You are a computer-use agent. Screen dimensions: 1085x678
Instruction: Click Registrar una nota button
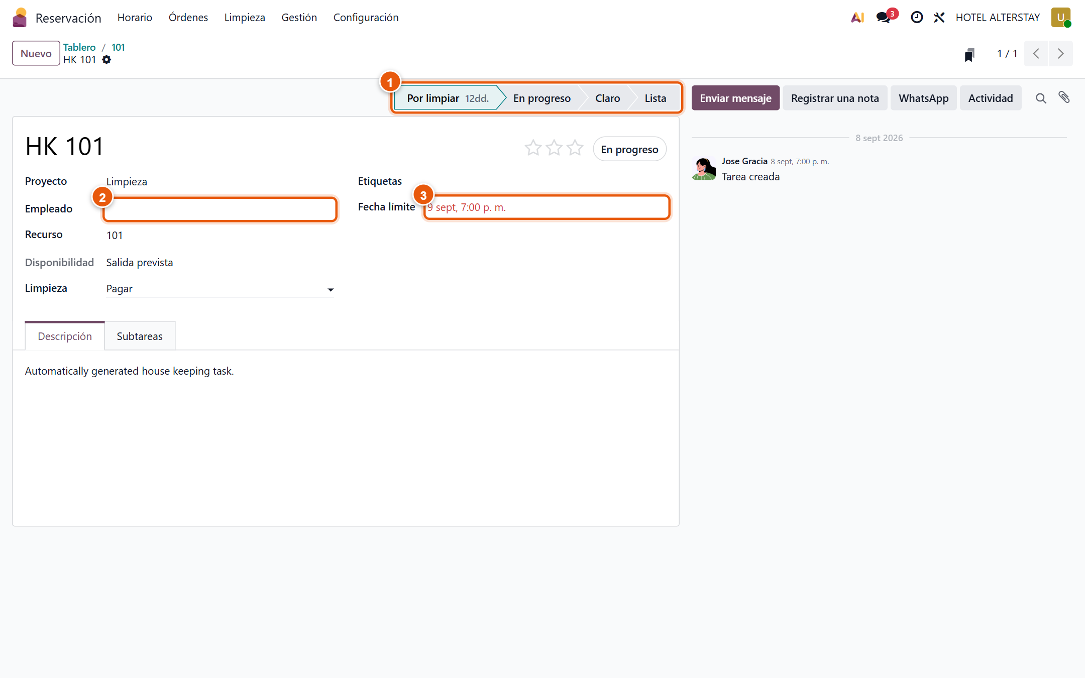835,98
